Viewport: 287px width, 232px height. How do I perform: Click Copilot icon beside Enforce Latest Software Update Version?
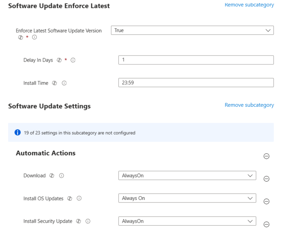[21, 37]
